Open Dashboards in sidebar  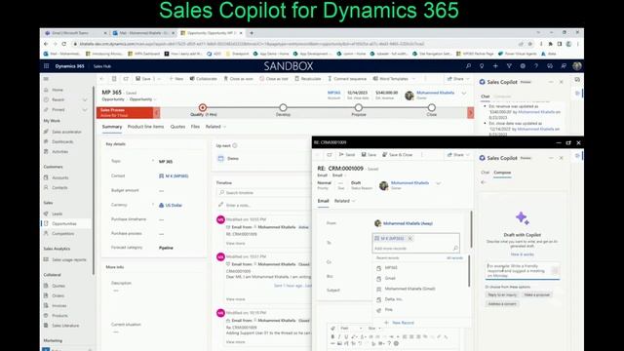(62, 141)
